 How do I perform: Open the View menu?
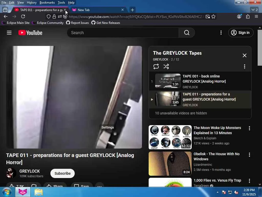tap(20, 3)
